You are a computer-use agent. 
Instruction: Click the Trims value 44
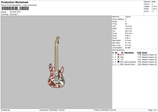(126, 24)
